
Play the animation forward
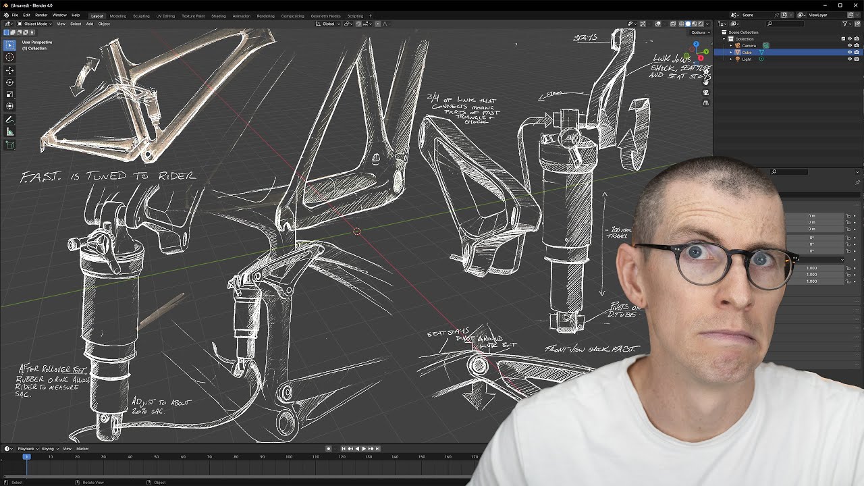[x=364, y=449]
